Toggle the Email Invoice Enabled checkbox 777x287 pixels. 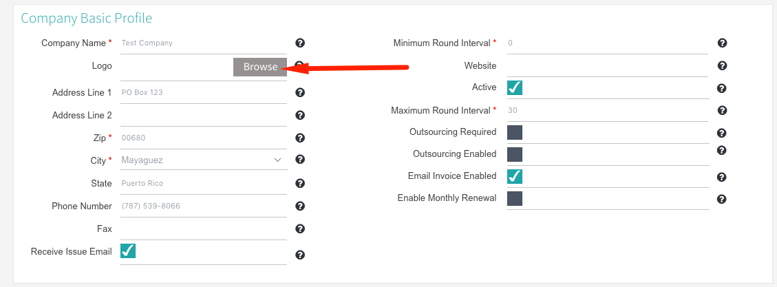[515, 176]
